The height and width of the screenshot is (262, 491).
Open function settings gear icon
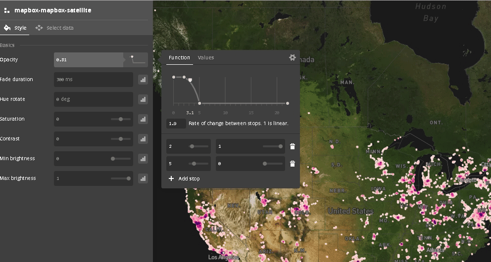[x=292, y=57]
